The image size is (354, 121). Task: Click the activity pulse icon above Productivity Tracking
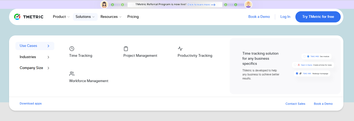coord(180,49)
